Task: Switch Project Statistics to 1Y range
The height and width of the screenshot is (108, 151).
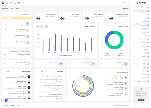Action: [38, 26]
